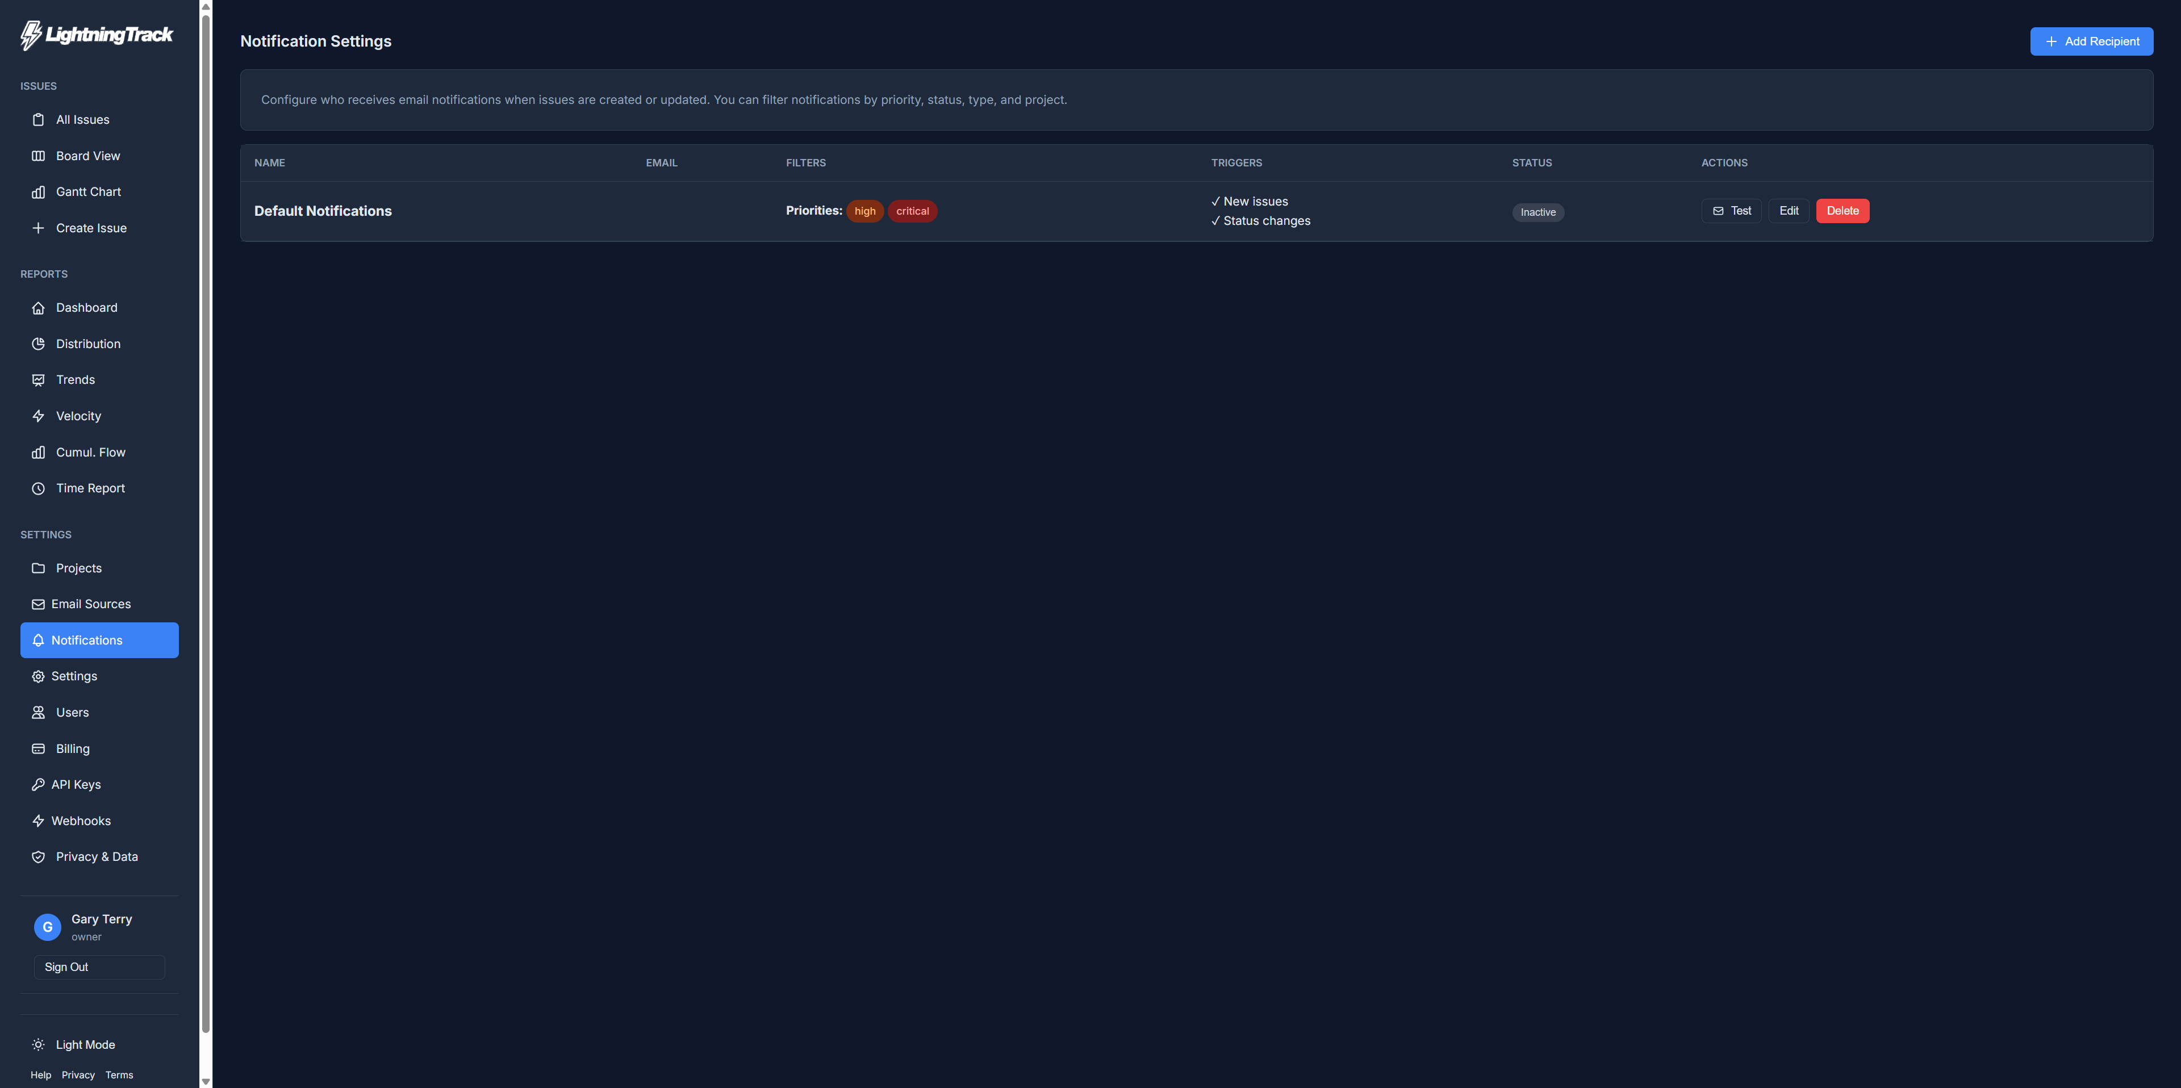Click the credit card Billing icon
Screen dimensions: 2181x1088
tap(38, 748)
